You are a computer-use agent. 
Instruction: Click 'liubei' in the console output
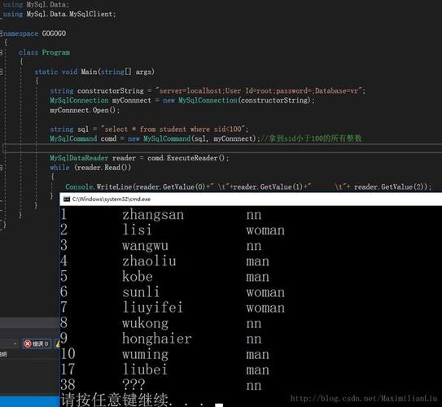[145, 370]
